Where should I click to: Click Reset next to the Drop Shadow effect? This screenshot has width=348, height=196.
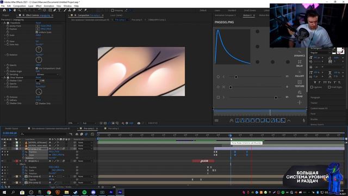[38, 77]
